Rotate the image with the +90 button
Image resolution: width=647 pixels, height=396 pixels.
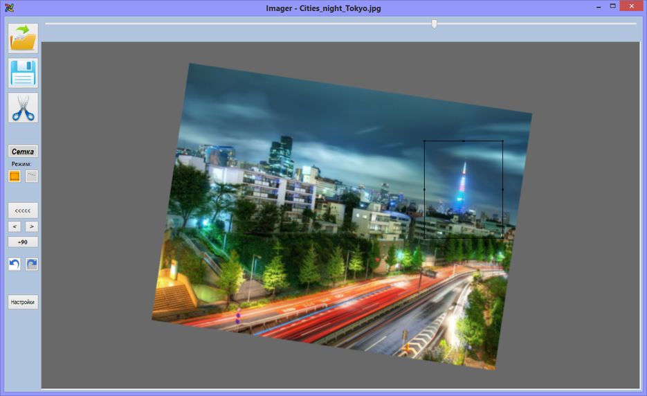coord(23,242)
